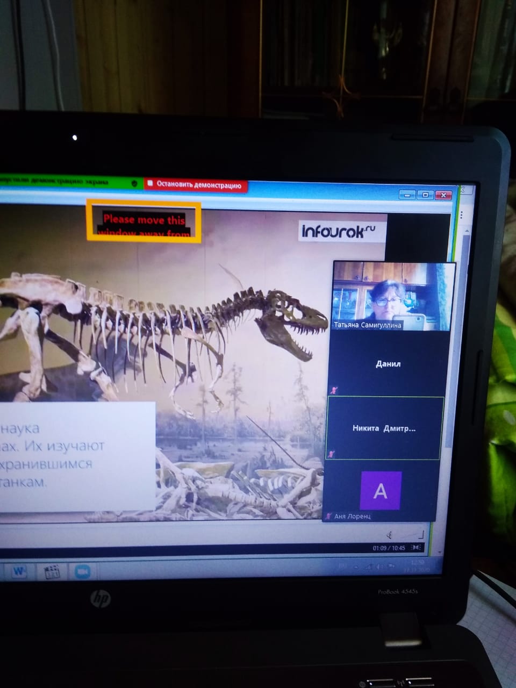Select the Никита Дмитр participant tile
Image resolution: width=516 pixels, height=688 pixels.
383,428
